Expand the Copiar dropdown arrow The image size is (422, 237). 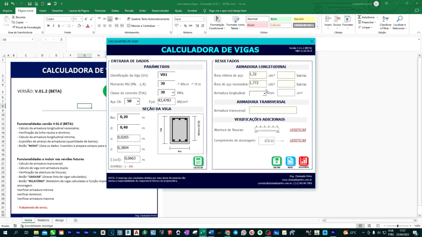point(26,22)
